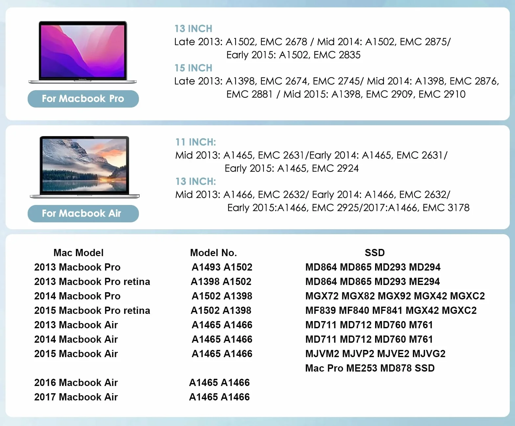Click the 'Mac Pro ME253 MD878 SSD' cell

point(370,368)
